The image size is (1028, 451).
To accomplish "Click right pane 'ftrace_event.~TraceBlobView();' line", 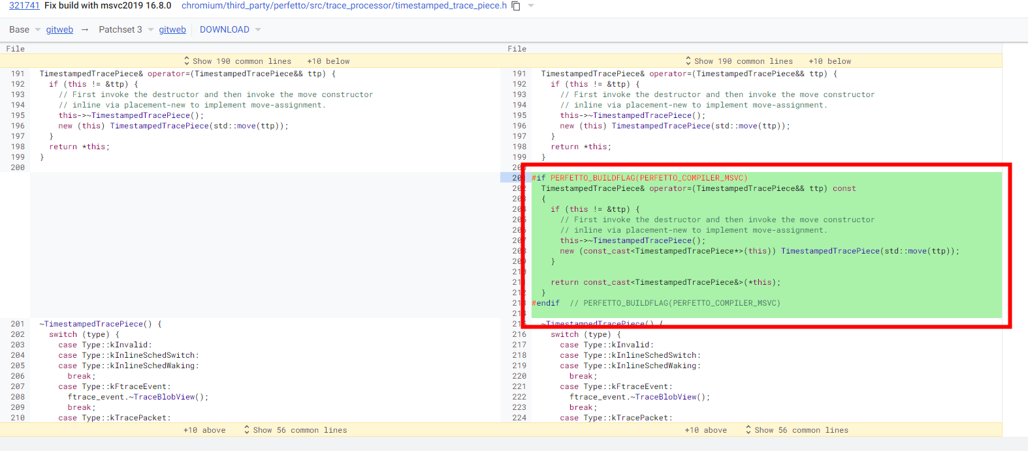I will pyautogui.click(x=639, y=397).
